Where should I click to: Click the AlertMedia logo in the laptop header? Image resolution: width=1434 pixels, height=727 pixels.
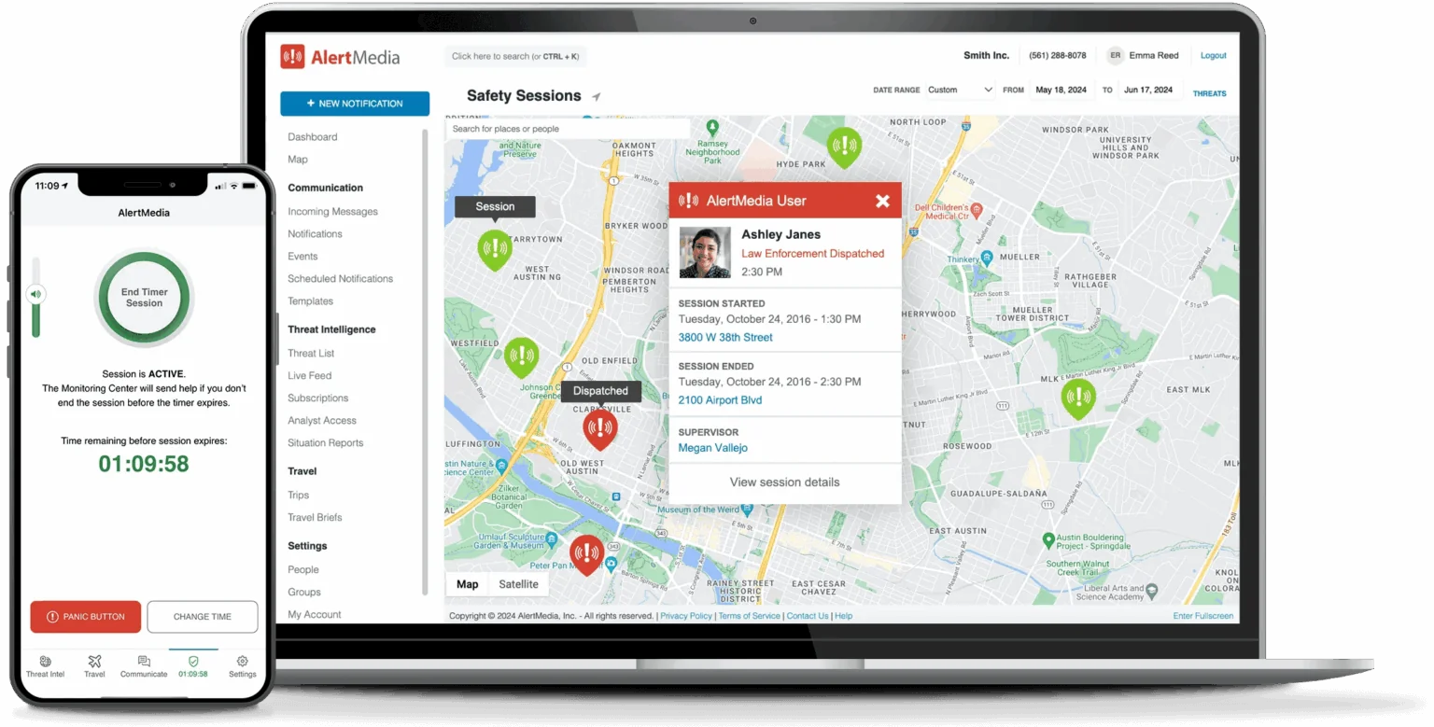[x=340, y=57]
